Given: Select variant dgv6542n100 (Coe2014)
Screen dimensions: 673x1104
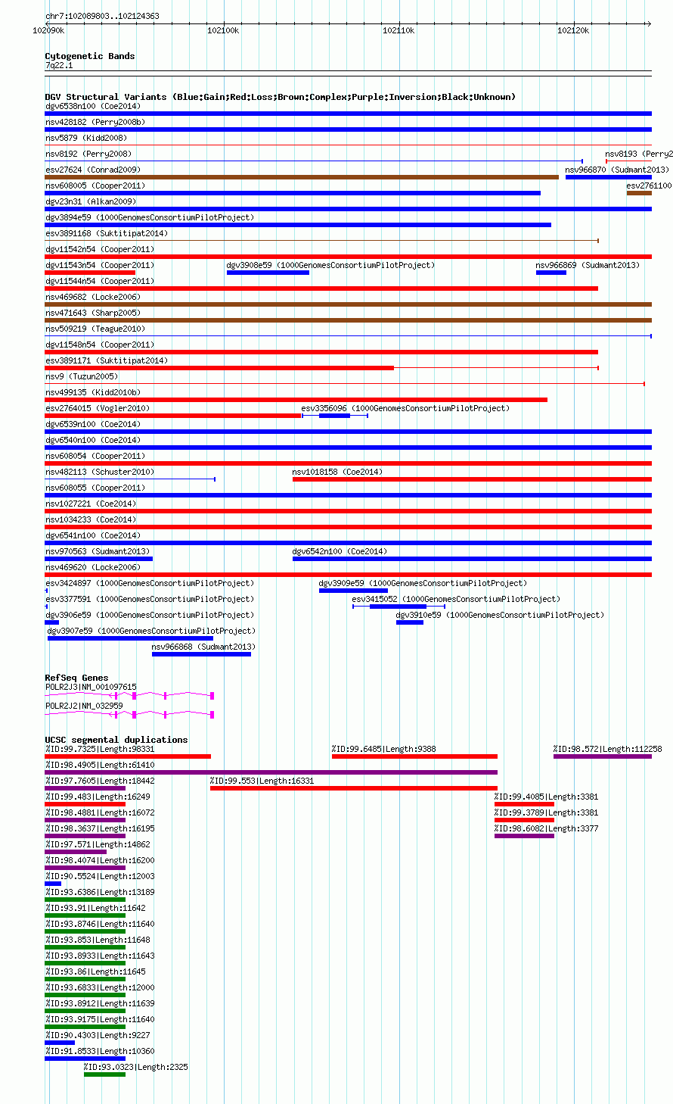Looking at the screenshot, I should (472, 559).
